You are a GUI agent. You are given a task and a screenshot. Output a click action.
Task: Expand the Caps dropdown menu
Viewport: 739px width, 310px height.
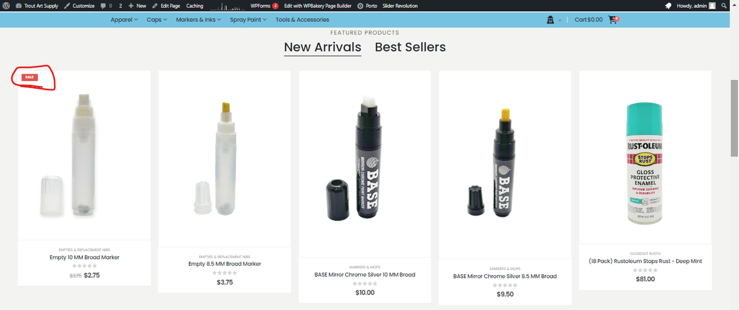click(156, 20)
